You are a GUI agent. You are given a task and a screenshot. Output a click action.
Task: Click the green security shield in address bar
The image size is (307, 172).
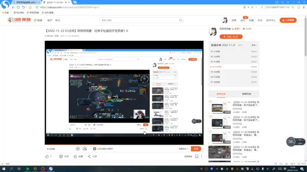click(37, 7)
